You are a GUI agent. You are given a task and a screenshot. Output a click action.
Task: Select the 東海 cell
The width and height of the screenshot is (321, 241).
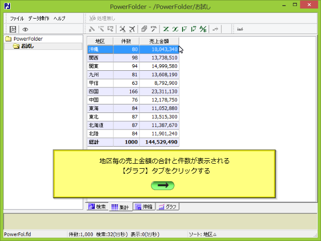click(x=100, y=108)
